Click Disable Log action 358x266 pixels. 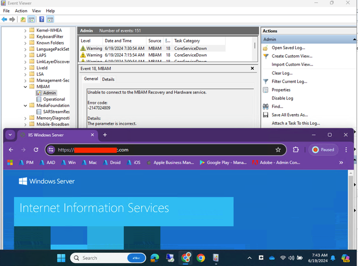point(282,98)
